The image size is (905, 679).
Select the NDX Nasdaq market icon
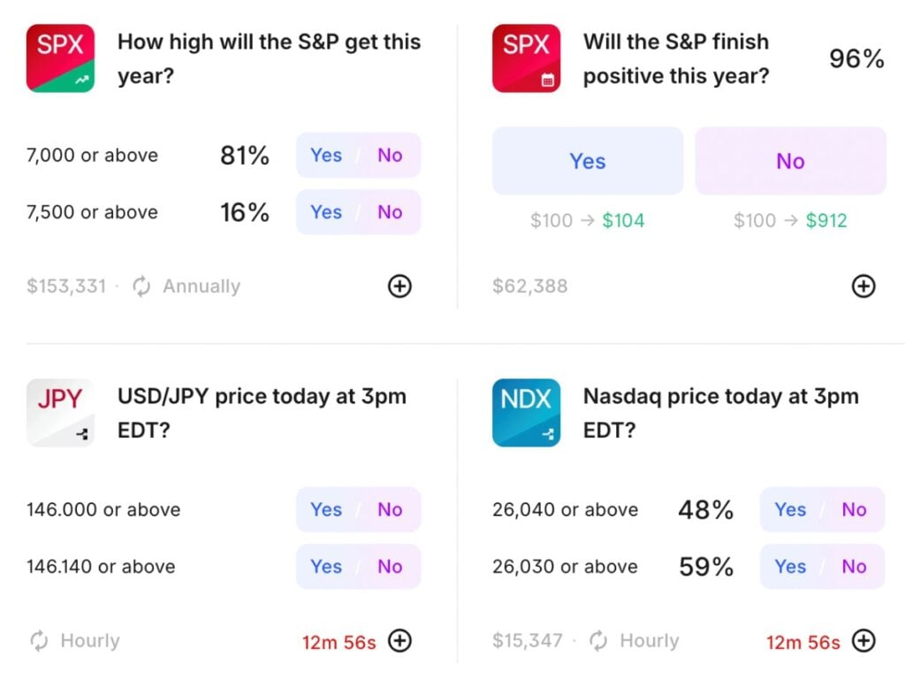[526, 412]
